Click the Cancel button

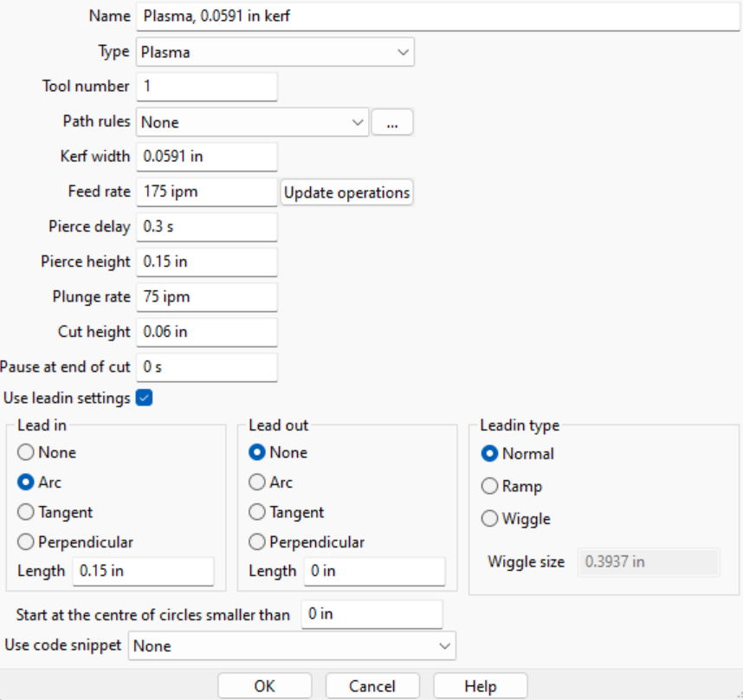click(372, 686)
